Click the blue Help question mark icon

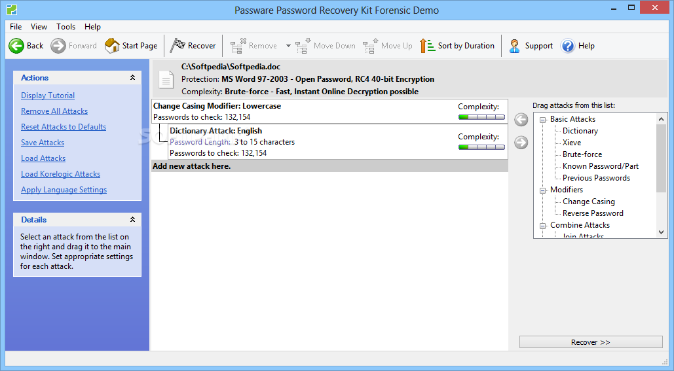pos(568,46)
